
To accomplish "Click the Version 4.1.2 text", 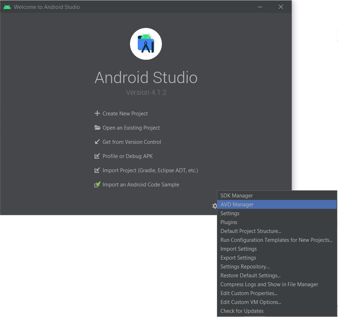I will point(146,92).
